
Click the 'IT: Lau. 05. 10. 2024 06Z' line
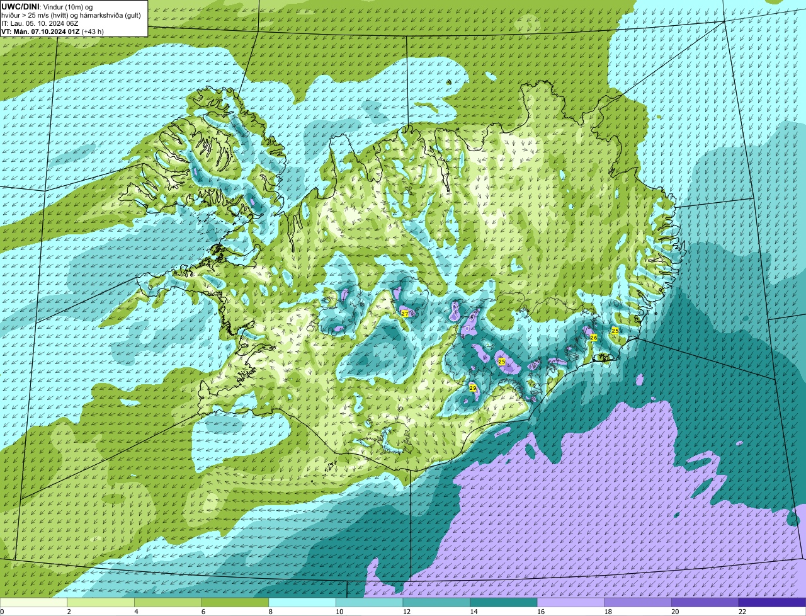(40, 23)
